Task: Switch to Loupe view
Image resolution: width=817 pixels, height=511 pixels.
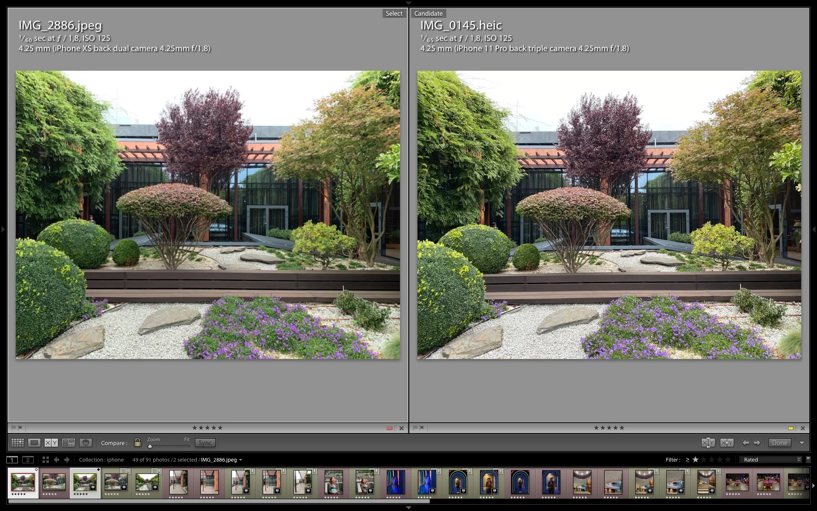Action: [34, 443]
